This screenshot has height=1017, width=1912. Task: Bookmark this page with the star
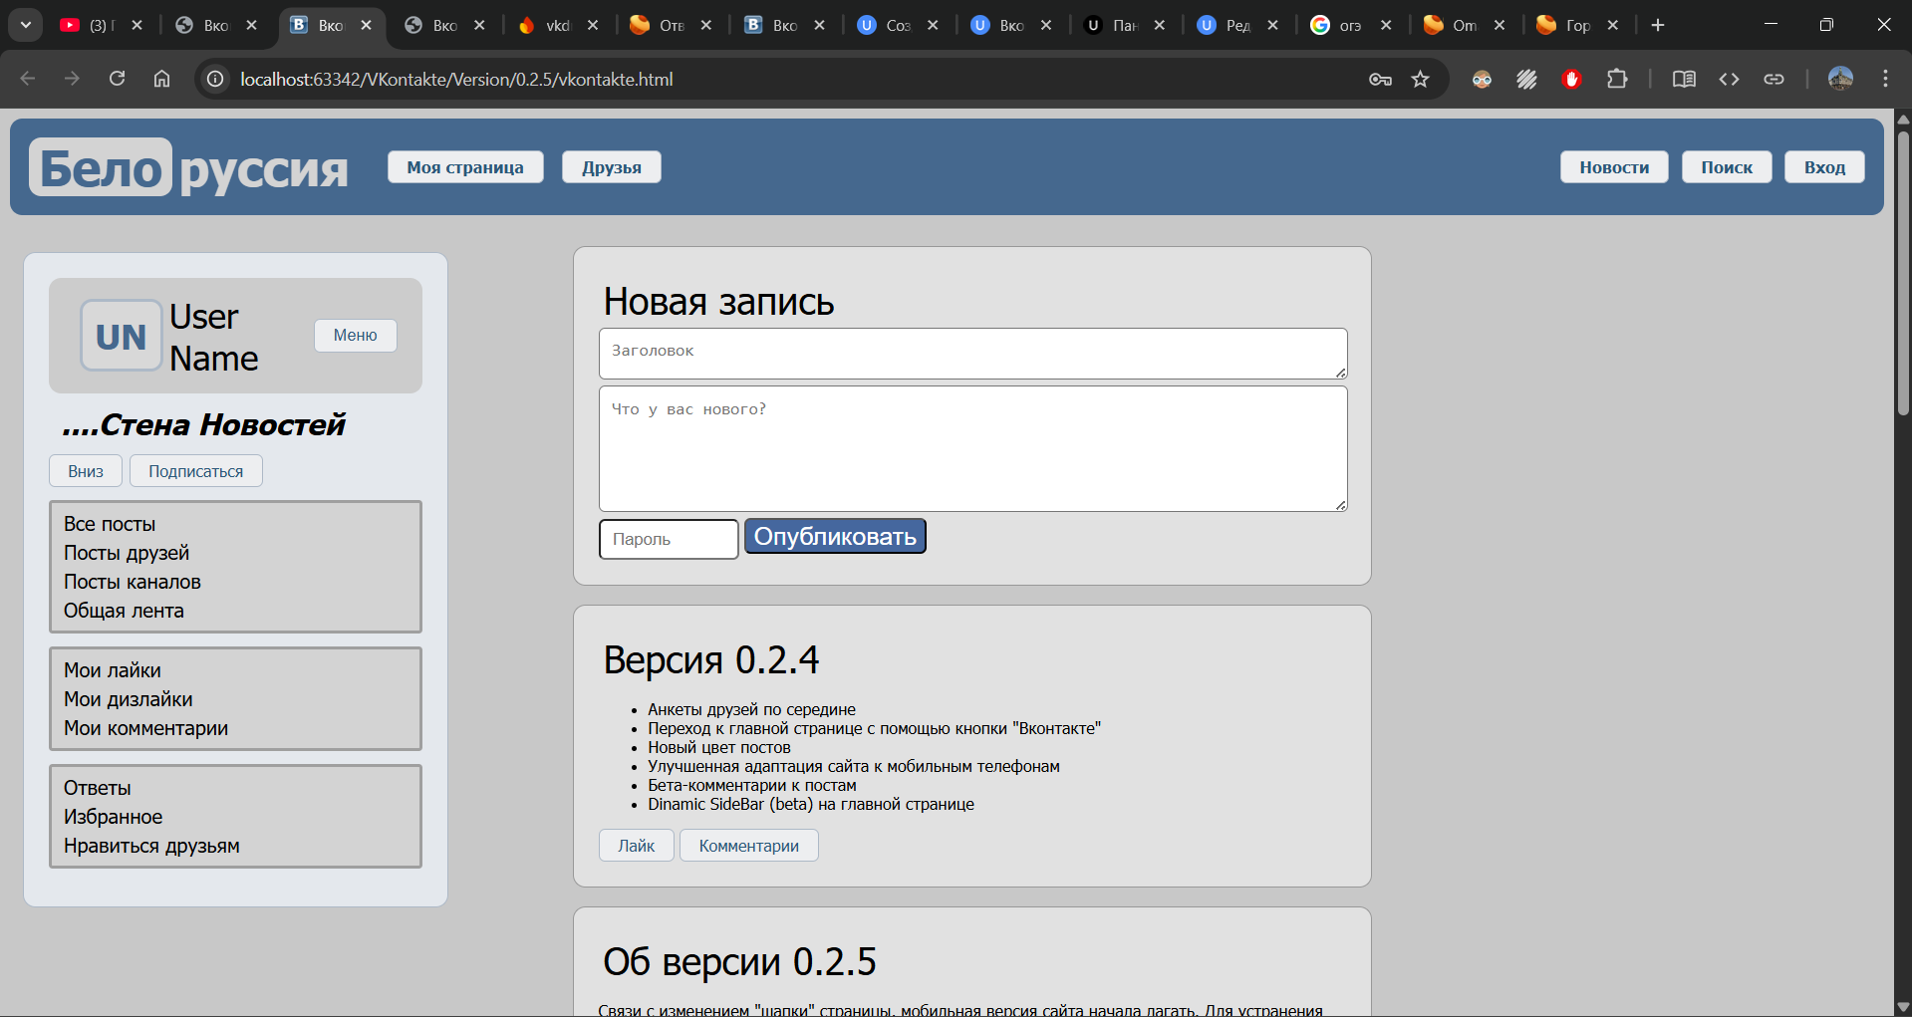(x=1421, y=79)
